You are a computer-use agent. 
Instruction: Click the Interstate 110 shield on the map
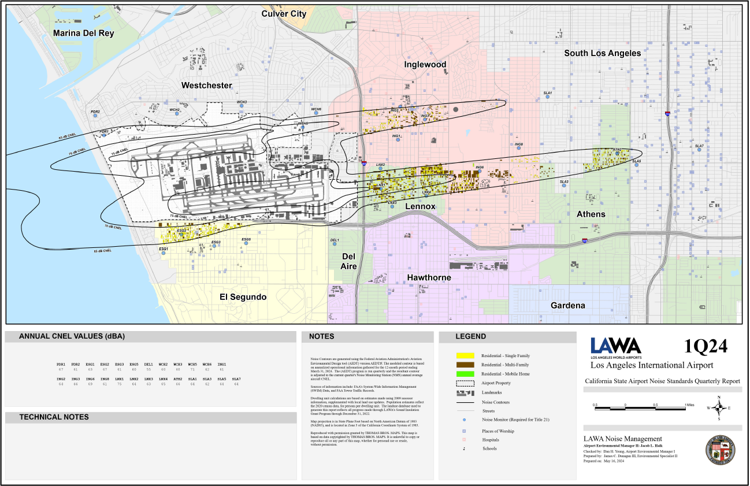pyautogui.click(x=667, y=114)
